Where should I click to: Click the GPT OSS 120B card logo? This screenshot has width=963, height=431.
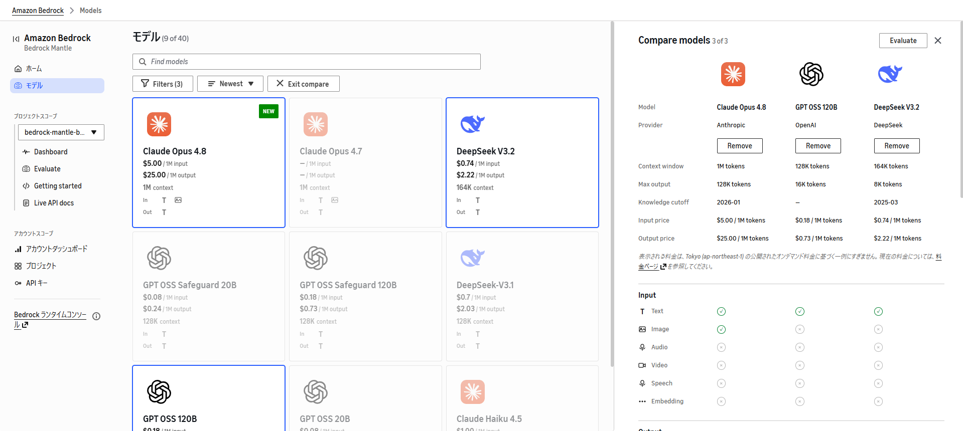(159, 392)
